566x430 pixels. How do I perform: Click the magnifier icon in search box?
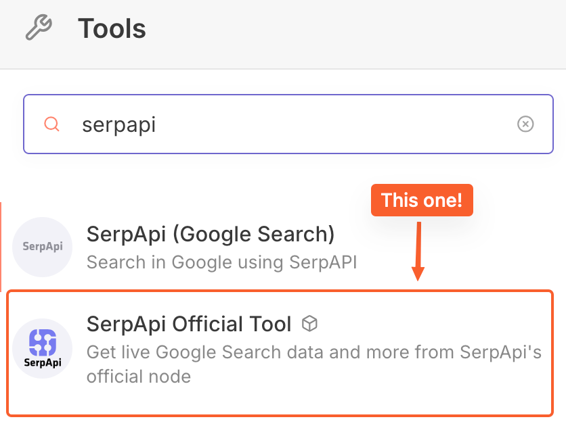point(51,124)
